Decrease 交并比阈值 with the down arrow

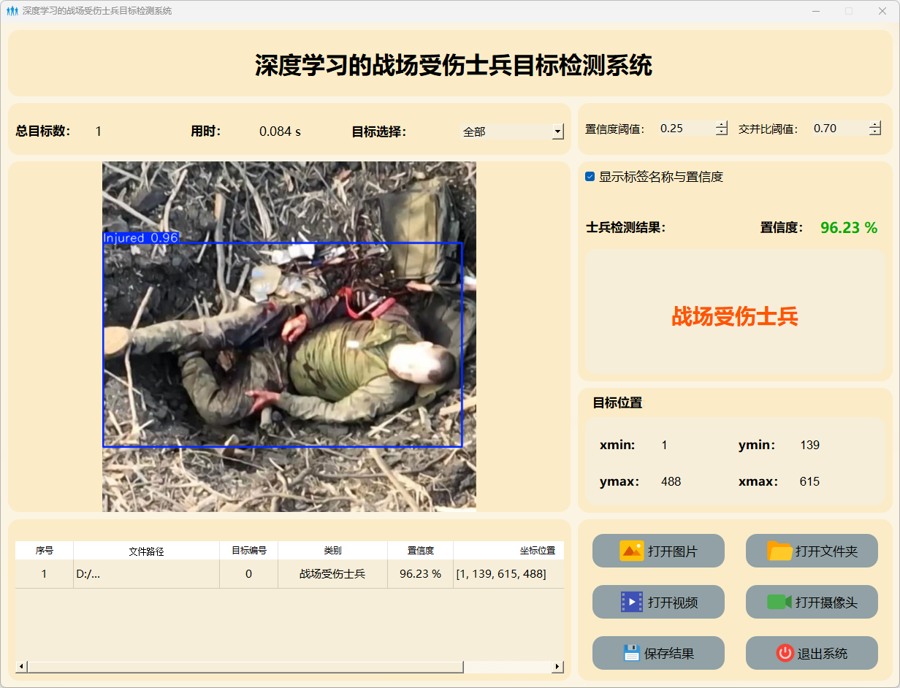tap(875, 132)
